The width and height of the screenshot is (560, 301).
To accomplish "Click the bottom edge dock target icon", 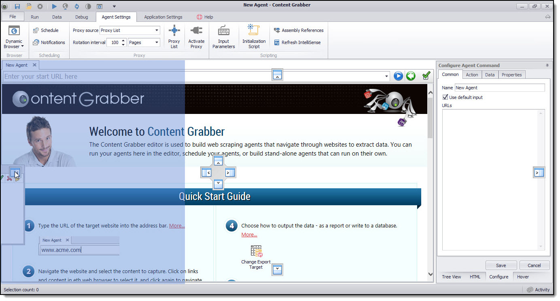I will [277, 270].
